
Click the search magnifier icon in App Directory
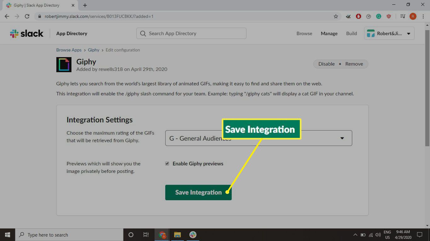143,34
